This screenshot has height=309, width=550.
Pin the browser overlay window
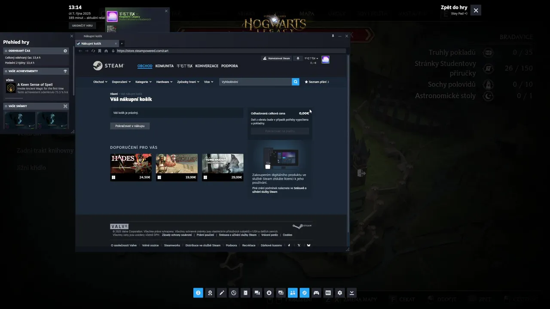pyautogui.click(x=333, y=36)
